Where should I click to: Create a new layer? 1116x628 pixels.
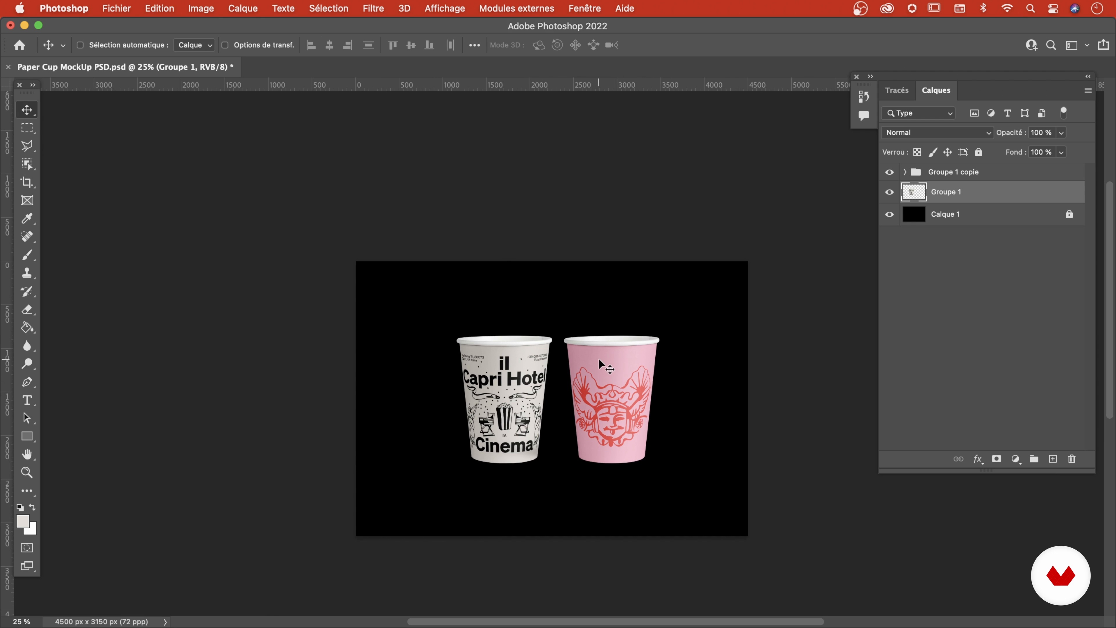click(x=1053, y=459)
